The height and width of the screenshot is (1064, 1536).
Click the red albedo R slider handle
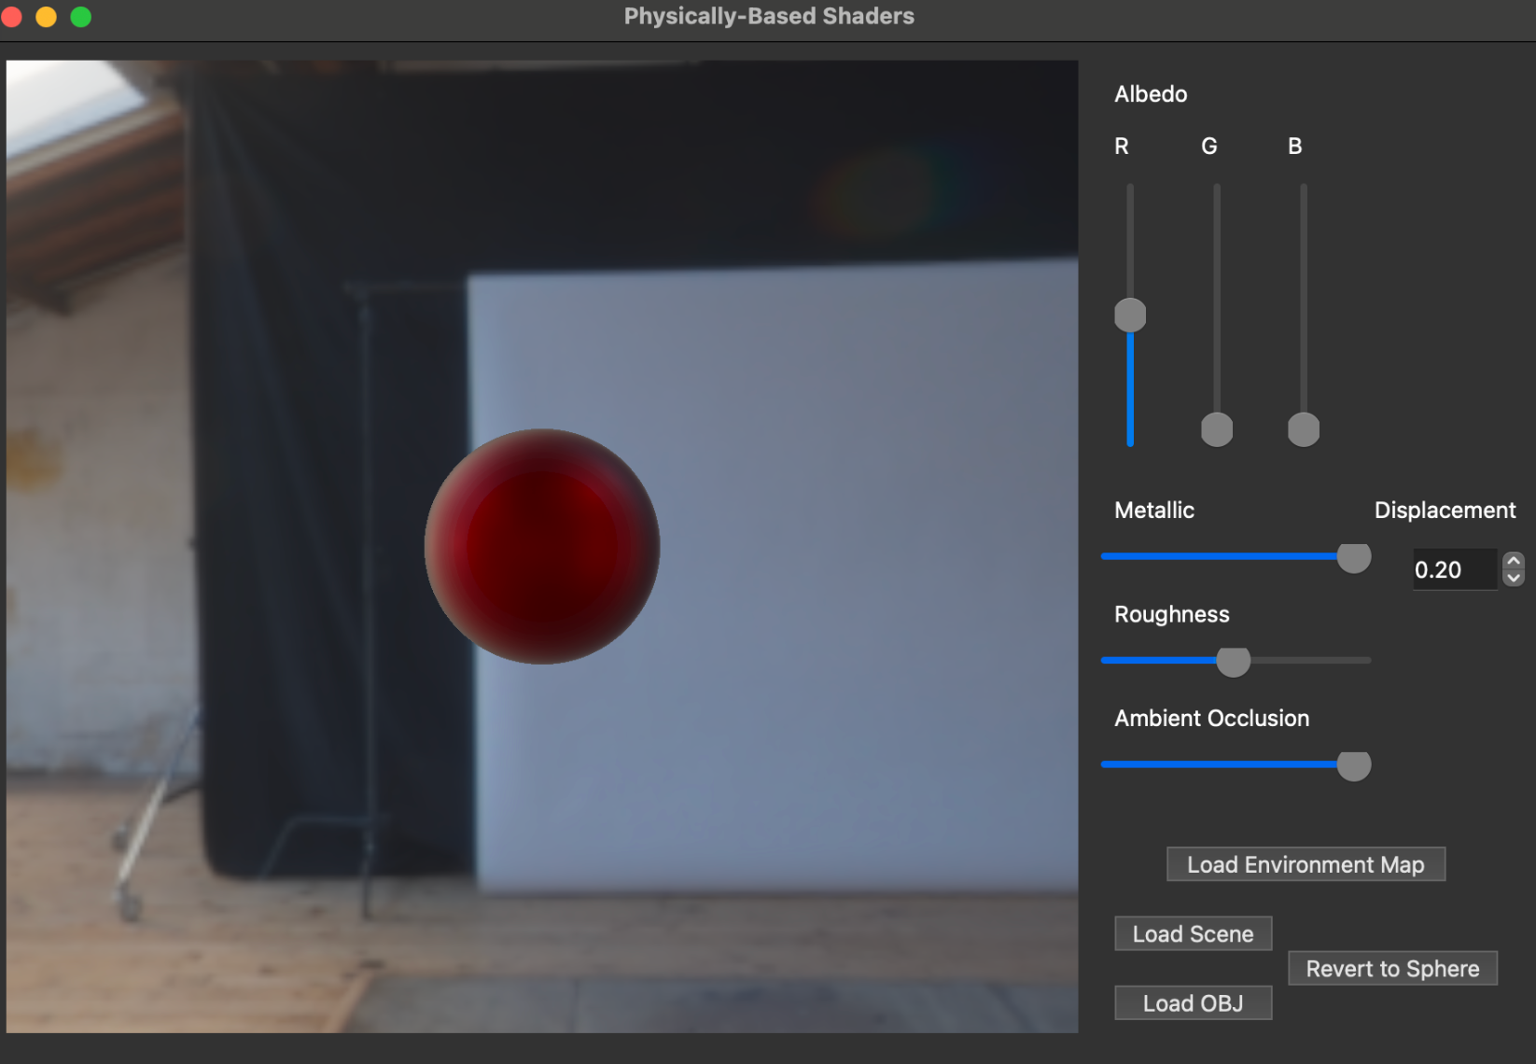1130,315
